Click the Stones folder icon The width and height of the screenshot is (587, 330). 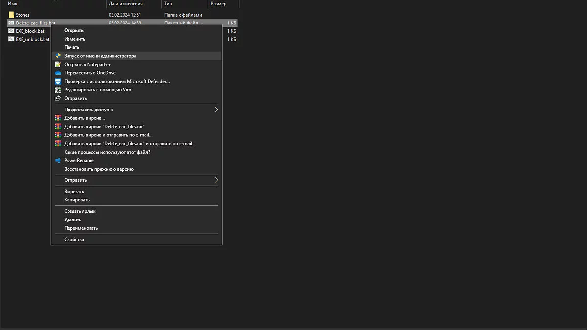(11, 15)
